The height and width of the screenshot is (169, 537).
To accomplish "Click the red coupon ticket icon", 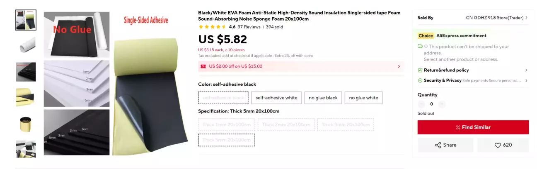I will (x=203, y=66).
